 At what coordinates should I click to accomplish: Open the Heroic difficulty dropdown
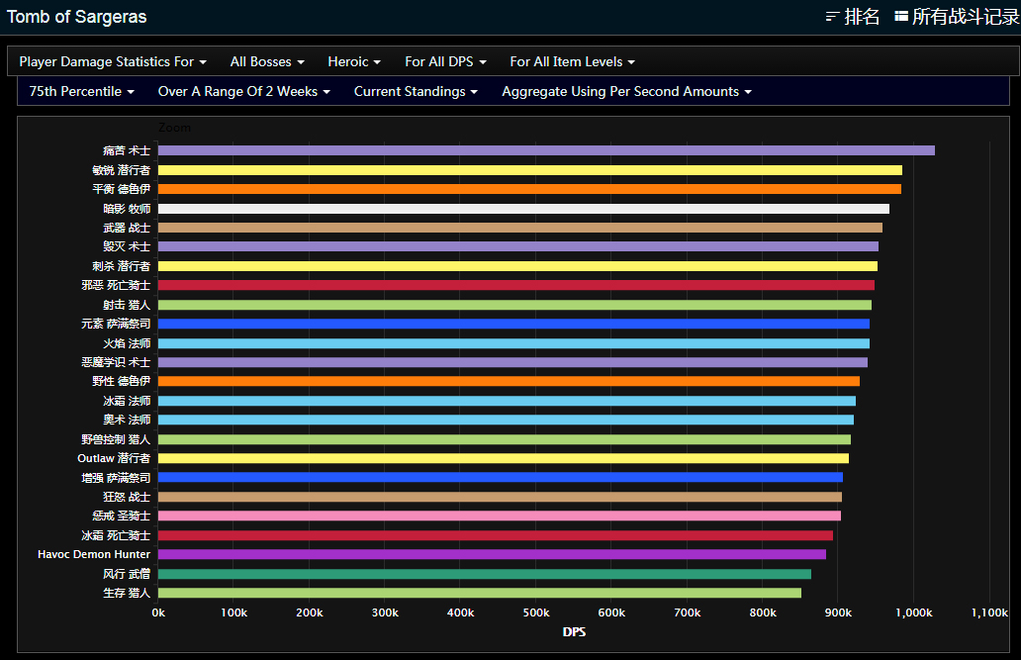tap(354, 61)
